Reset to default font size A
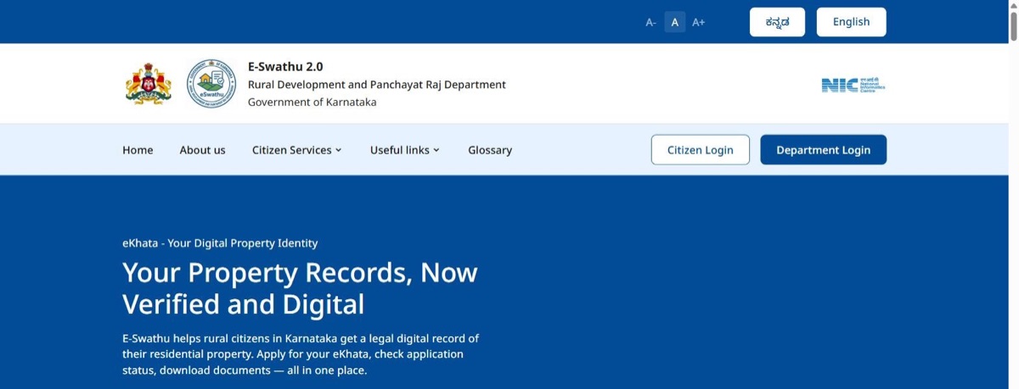This screenshot has height=389, width=1019. [675, 22]
